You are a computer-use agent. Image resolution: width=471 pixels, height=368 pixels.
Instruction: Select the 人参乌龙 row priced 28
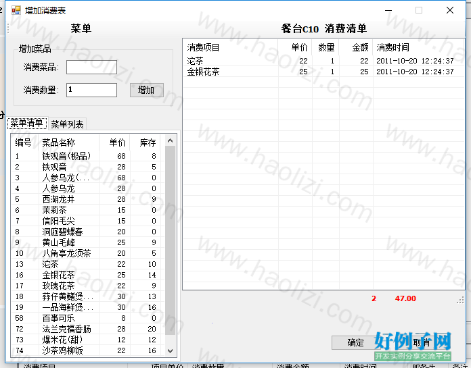coord(88,188)
